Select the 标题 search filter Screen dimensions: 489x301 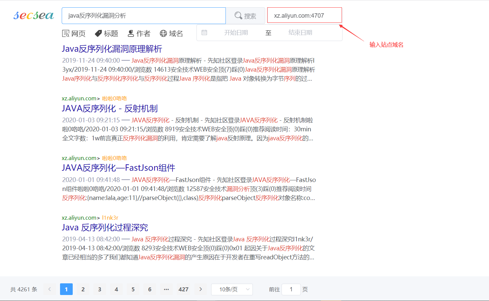(106, 33)
